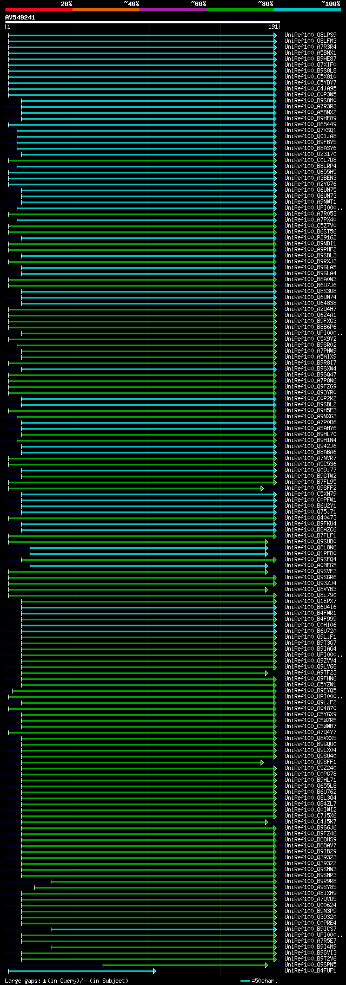Click the Large gaps legend text

66,981
